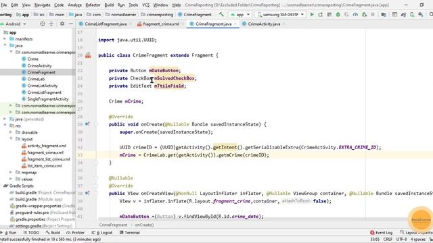The height and width of the screenshot is (243, 433).
Task: Click the Attach Debugger to Android Process icon
Action: click(364, 14)
